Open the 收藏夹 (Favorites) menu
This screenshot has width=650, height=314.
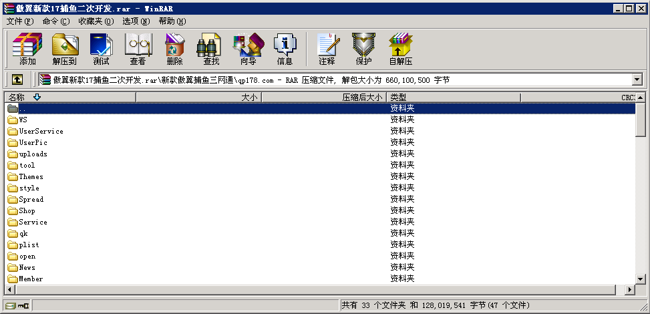click(96, 21)
